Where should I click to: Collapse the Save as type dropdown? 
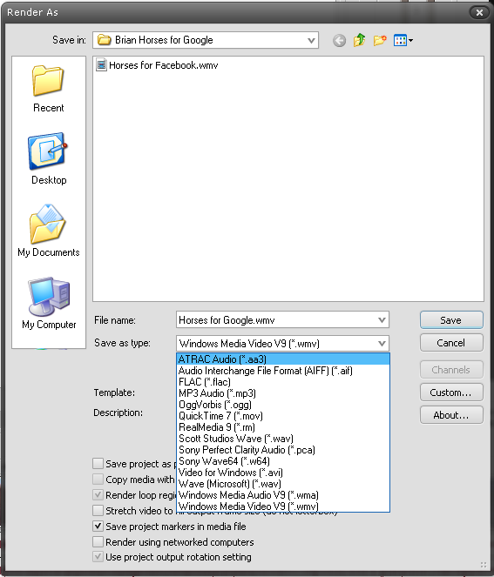[382, 344]
